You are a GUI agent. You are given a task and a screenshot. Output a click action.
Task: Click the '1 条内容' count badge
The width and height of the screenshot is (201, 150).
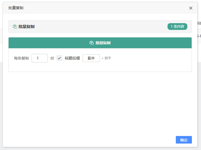177,26
